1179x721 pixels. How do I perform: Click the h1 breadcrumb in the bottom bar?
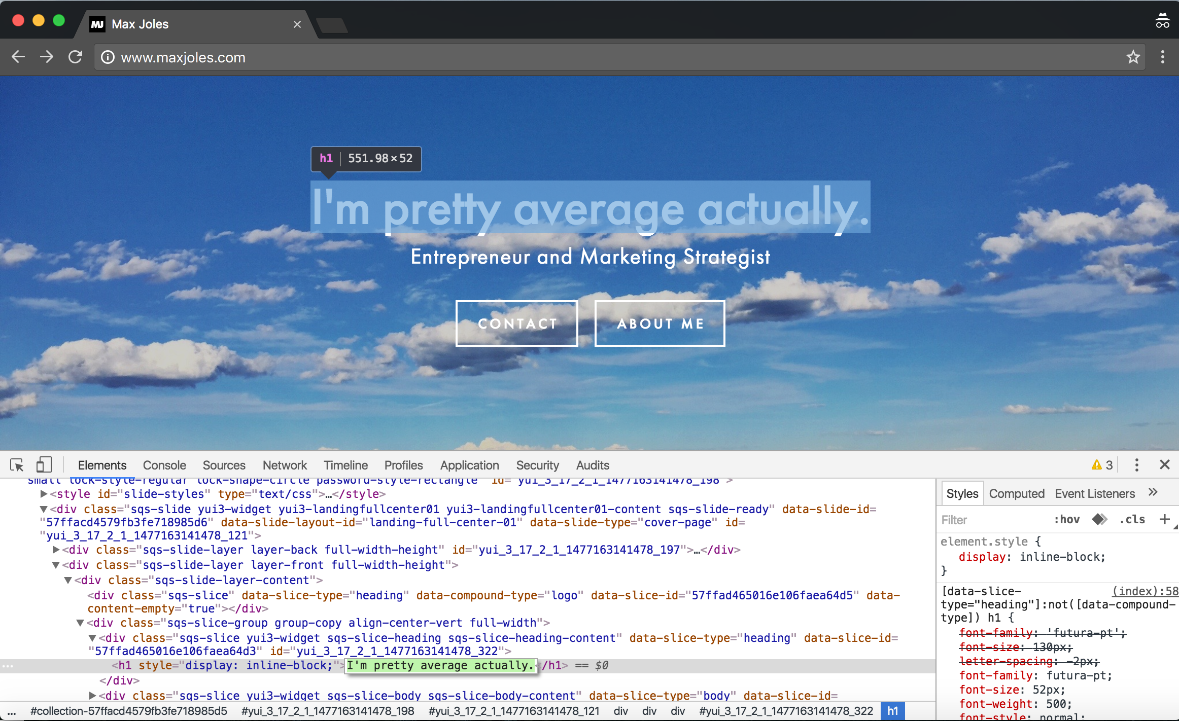[892, 711]
